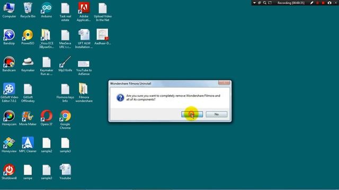Screen dimensions: 339x190
Task: Select the pencil draw tool in recorder toolbar
Action: pyautogui.click(x=311, y=3)
